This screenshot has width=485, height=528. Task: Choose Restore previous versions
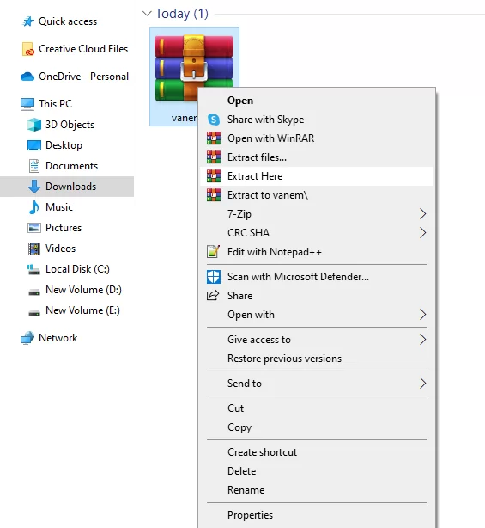tap(317, 359)
